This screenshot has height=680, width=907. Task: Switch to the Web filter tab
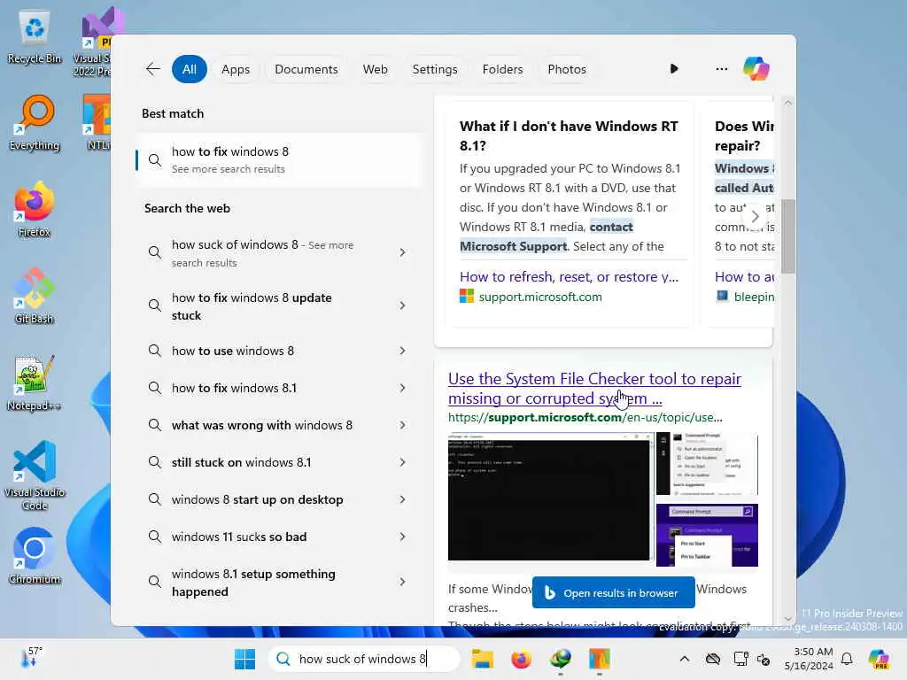pyautogui.click(x=375, y=69)
